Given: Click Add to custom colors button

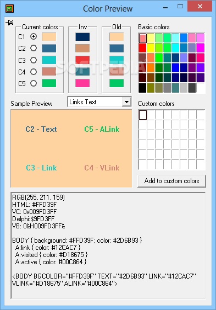Looking at the screenshot, I should tap(171, 181).
